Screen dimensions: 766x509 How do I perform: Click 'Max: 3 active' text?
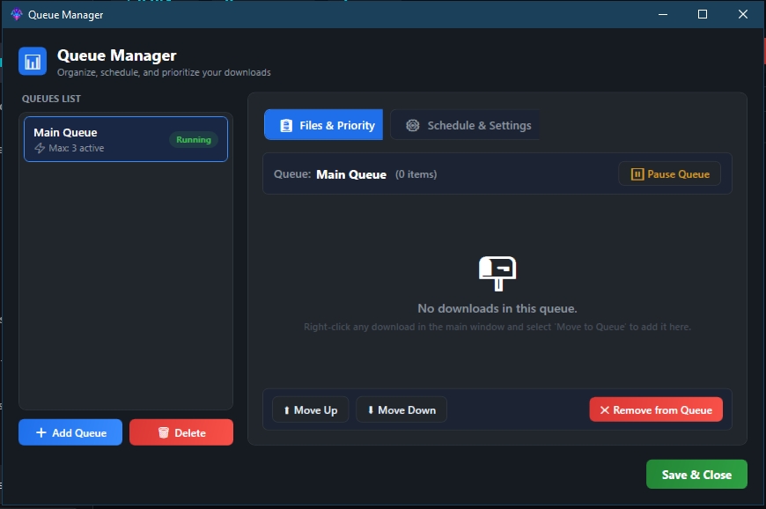point(77,148)
